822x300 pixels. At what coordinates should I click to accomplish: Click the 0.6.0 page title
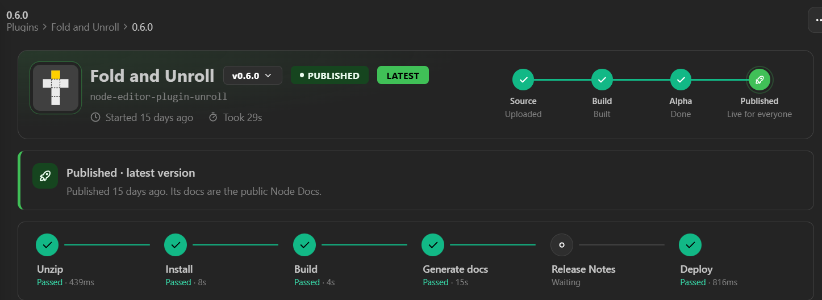coord(17,15)
